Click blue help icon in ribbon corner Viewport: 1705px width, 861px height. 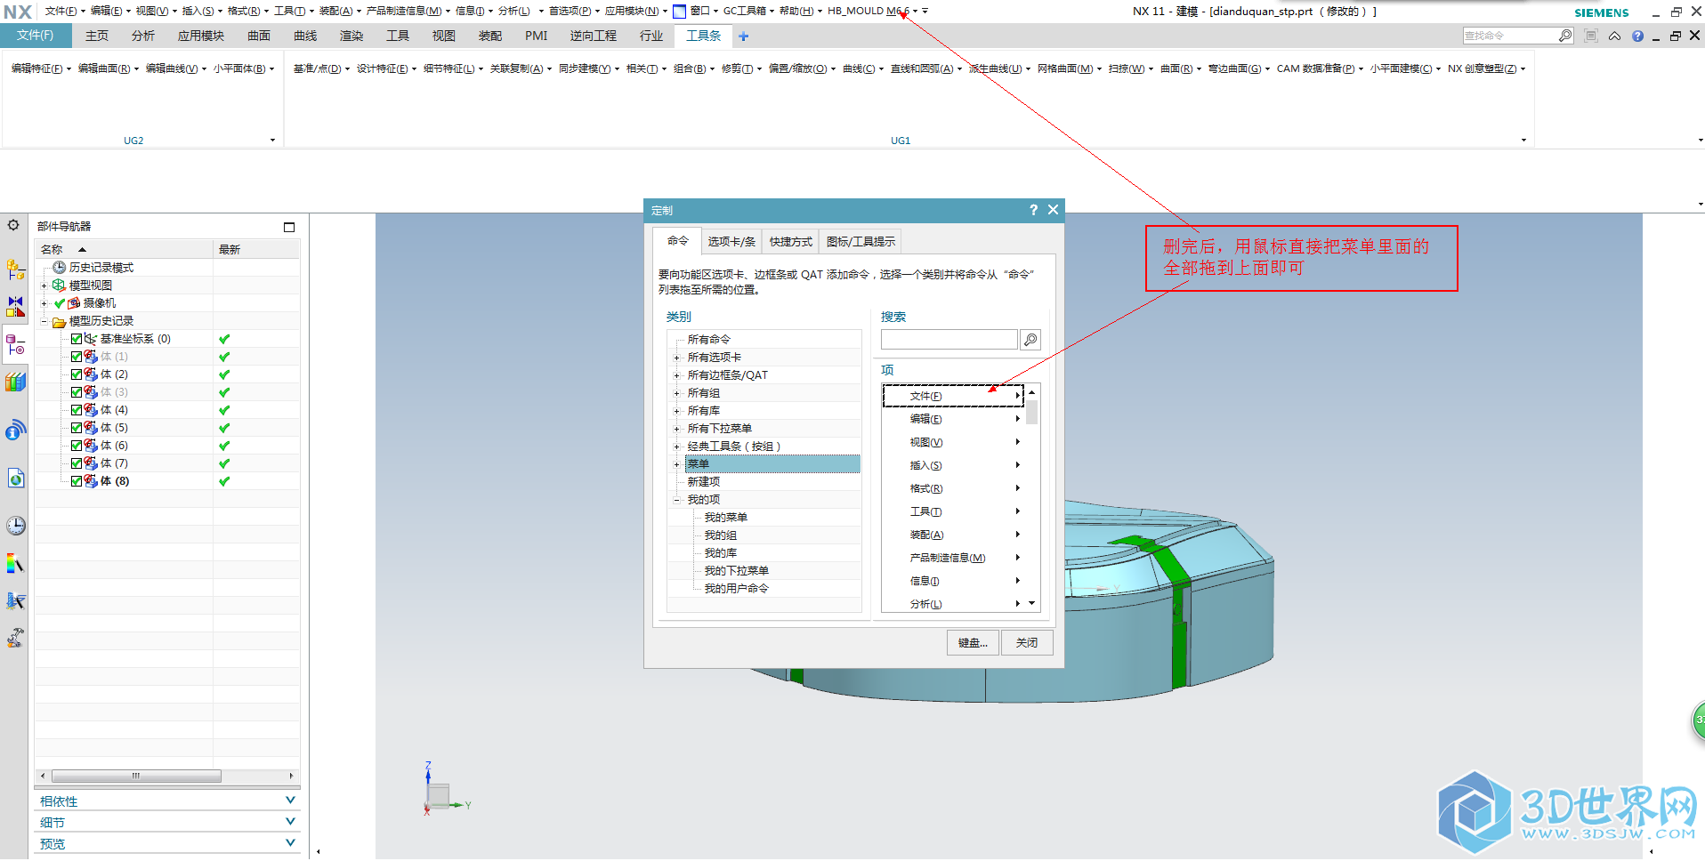tap(1637, 36)
